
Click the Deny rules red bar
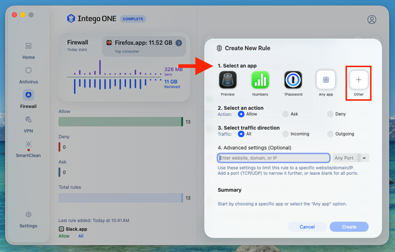[60, 147]
